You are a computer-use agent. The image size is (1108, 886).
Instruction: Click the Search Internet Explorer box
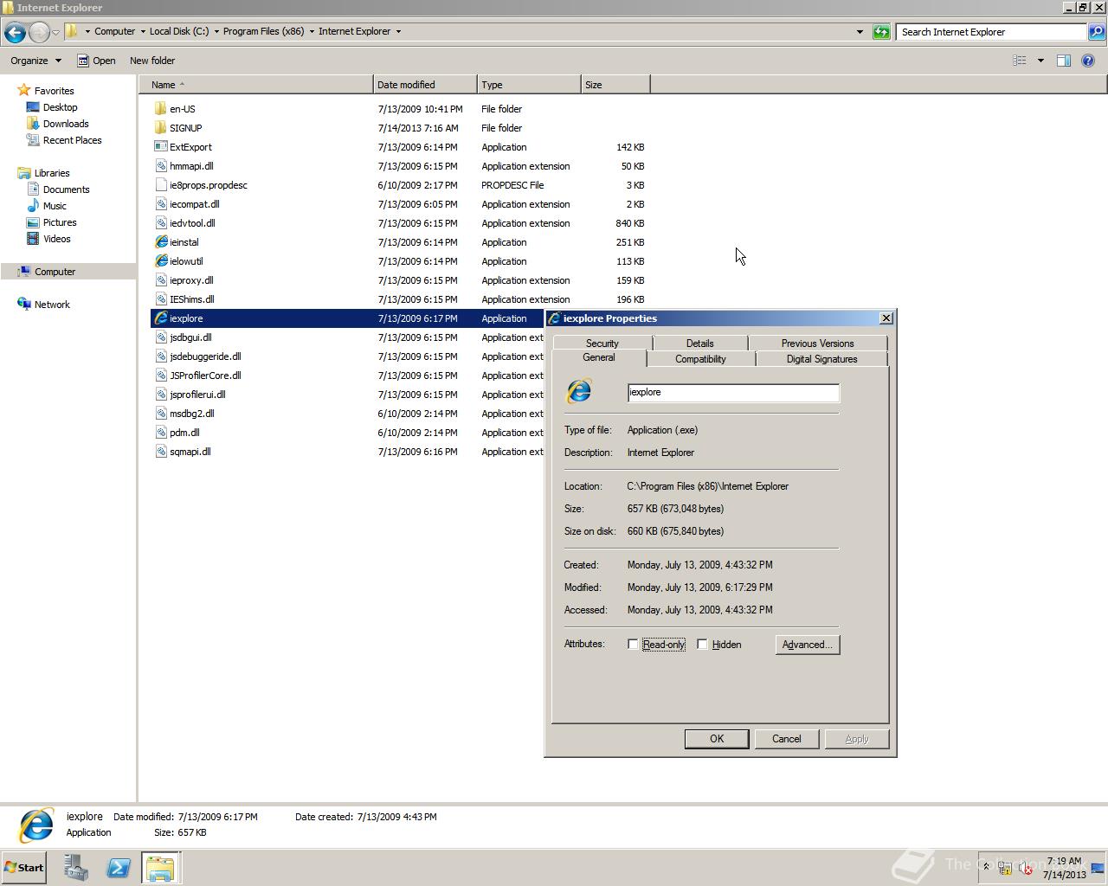[991, 32]
